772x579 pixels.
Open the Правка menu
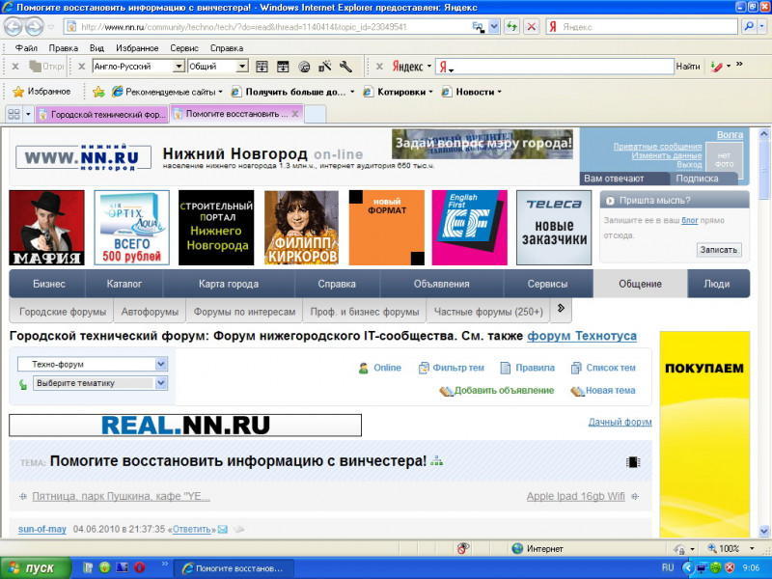coord(63,48)
